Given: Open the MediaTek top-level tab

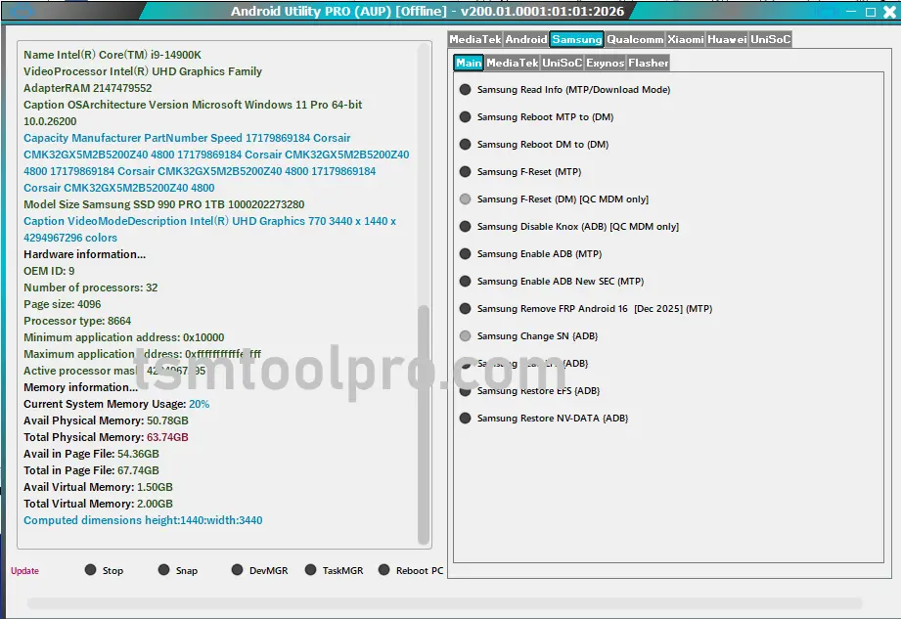Looking at the screenshot, I should pos(475,40).
